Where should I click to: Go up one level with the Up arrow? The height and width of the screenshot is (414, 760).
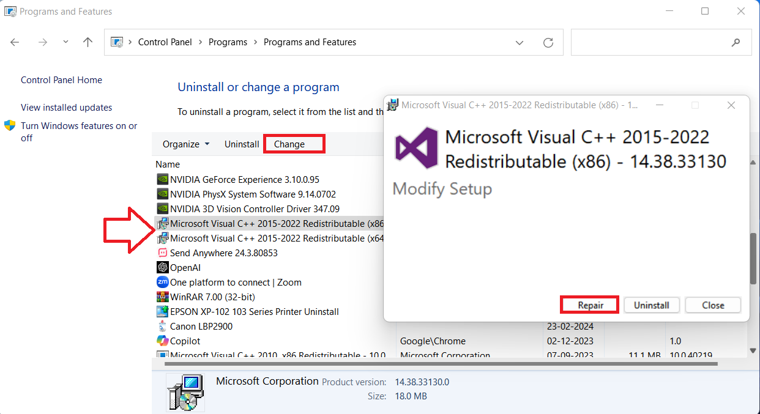[88, 42]
